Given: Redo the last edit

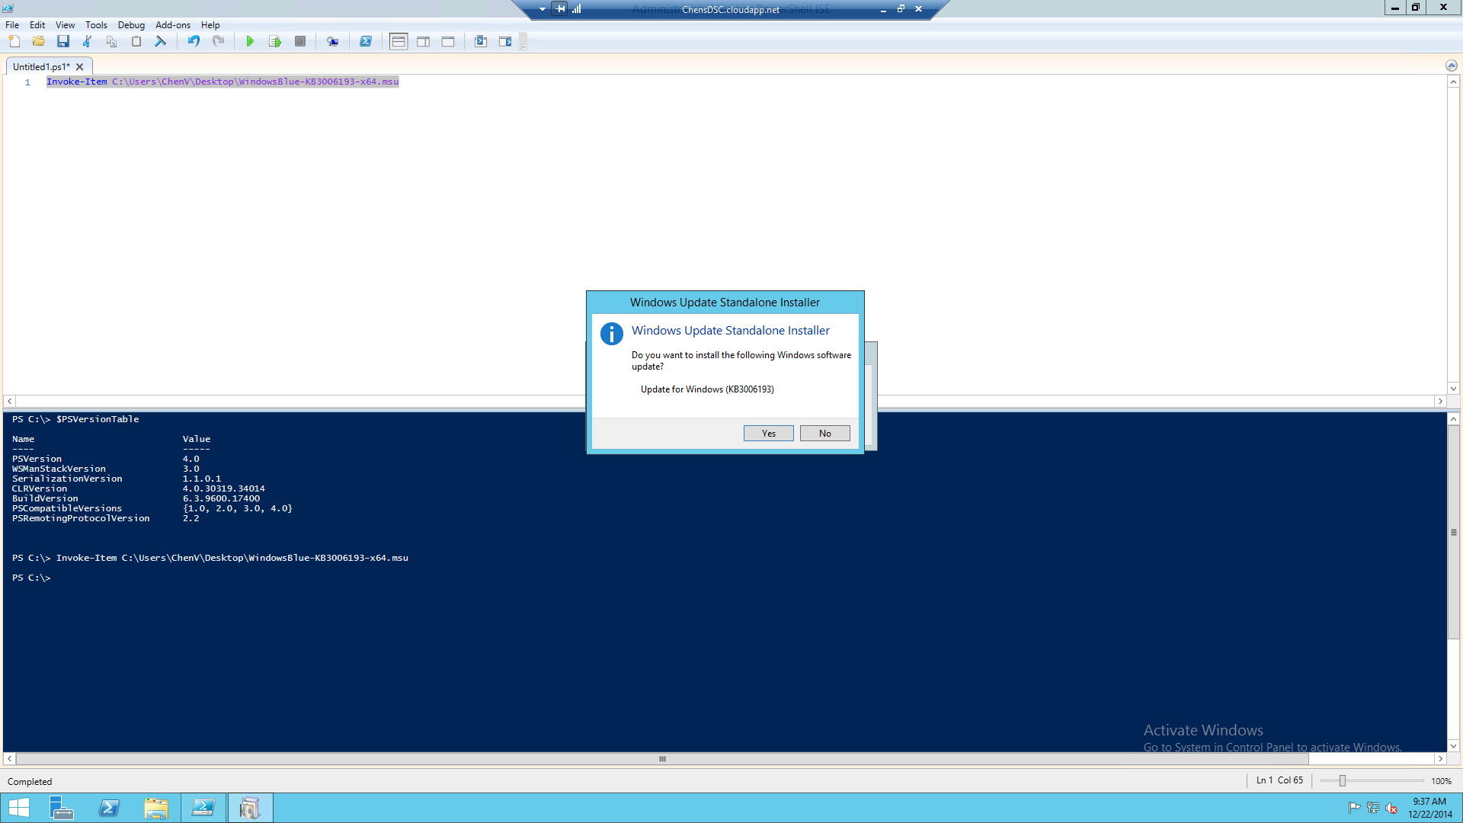Looking at the screenshot, I should coord(218,41).
